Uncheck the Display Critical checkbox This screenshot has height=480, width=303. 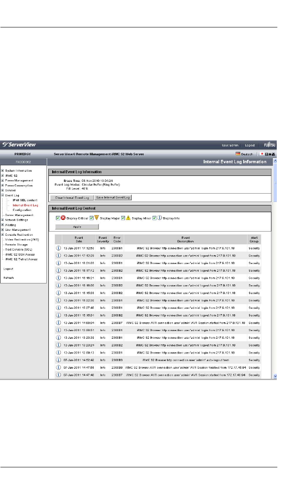[x=58, y=218]
